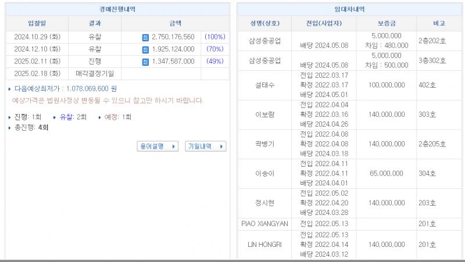Select the 임대차내역 panel title
This screenshot has width=465, height=262.
pyautogui.click(x=350, y=9)
